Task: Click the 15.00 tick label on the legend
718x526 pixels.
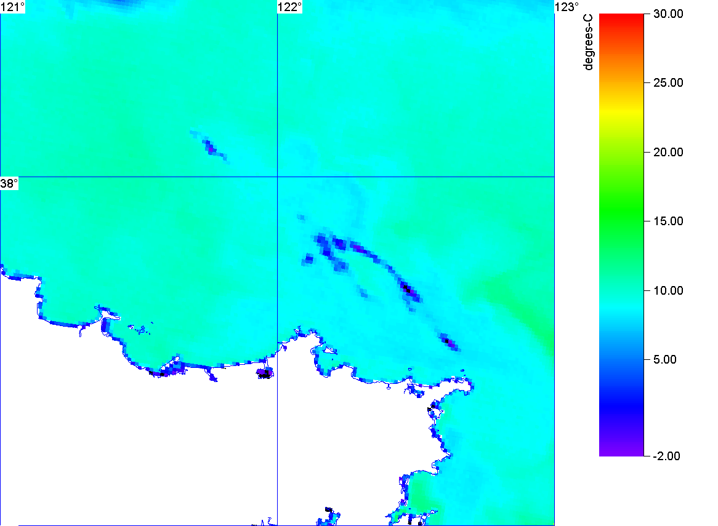Action: click(x=668, y=221)
